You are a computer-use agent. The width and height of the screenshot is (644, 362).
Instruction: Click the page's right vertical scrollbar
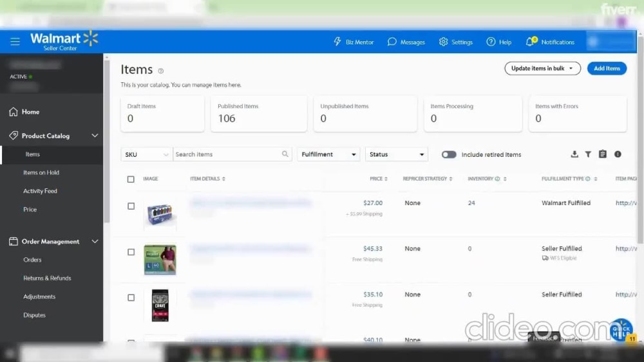click(x=640, y=140)
